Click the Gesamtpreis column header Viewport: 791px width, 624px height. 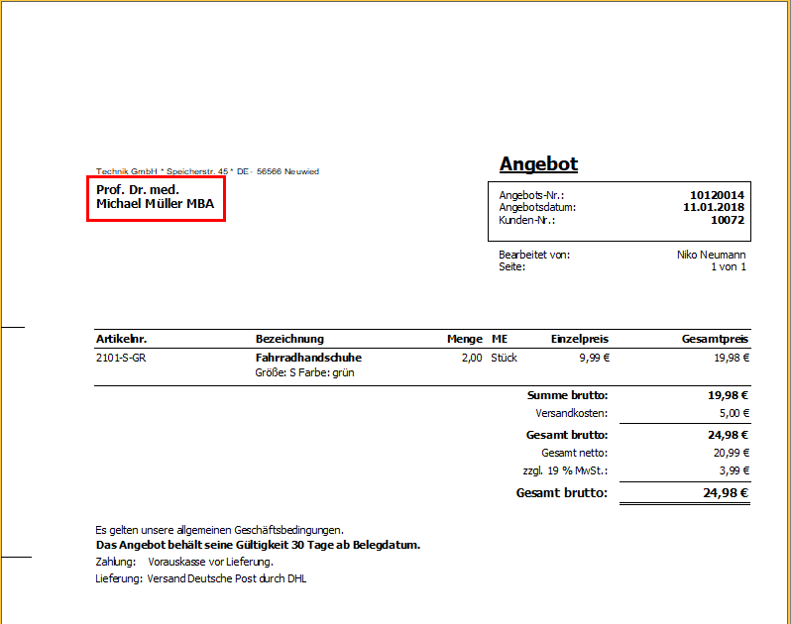coord(715,339)
